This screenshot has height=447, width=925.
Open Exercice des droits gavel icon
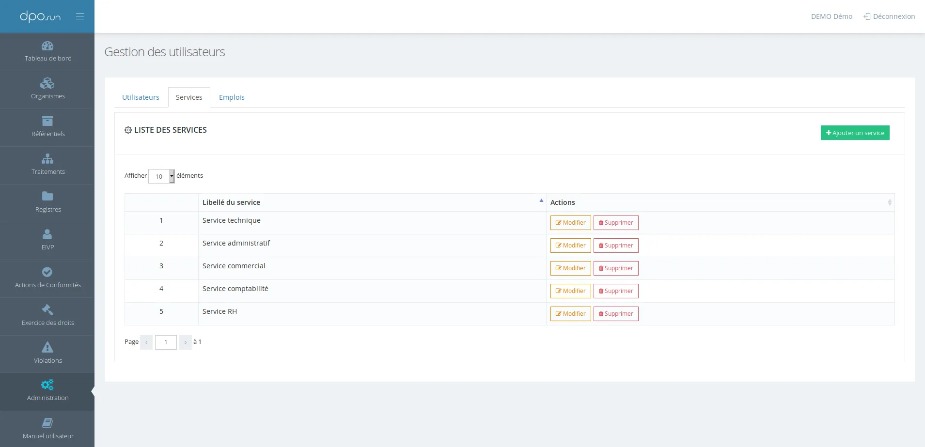[47, 309]
